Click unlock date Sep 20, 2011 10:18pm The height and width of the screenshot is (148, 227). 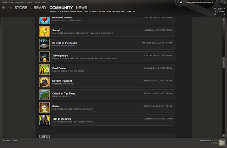pos(157,43)
